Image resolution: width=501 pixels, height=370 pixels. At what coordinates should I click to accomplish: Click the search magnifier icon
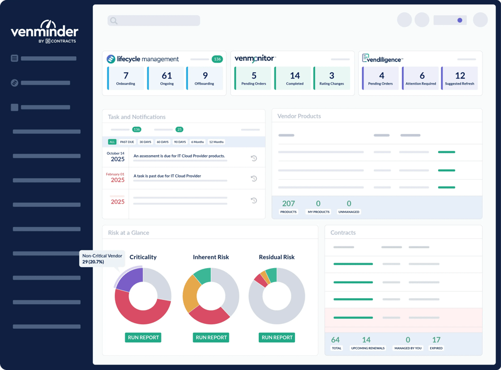114,21
